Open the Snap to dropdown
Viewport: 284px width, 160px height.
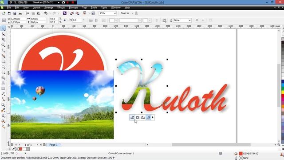[132, 13]
